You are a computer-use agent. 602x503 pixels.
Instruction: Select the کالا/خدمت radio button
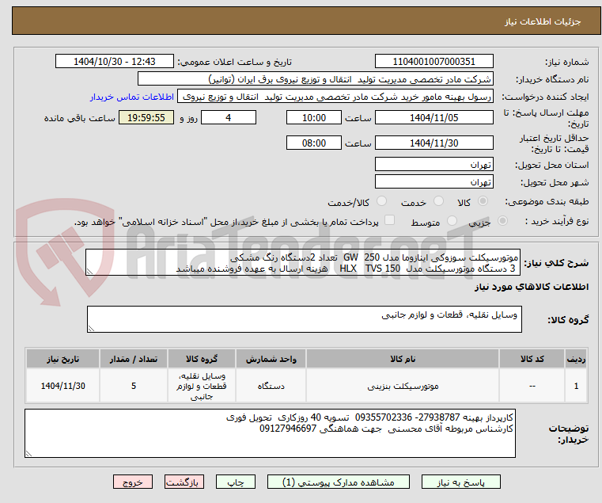[x=381, y=201]
